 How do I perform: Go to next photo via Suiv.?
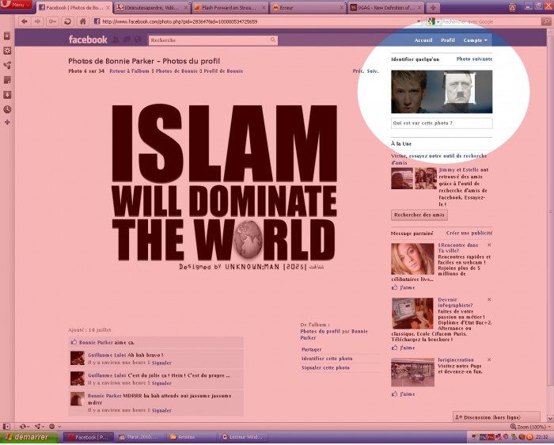pos(373,71)
